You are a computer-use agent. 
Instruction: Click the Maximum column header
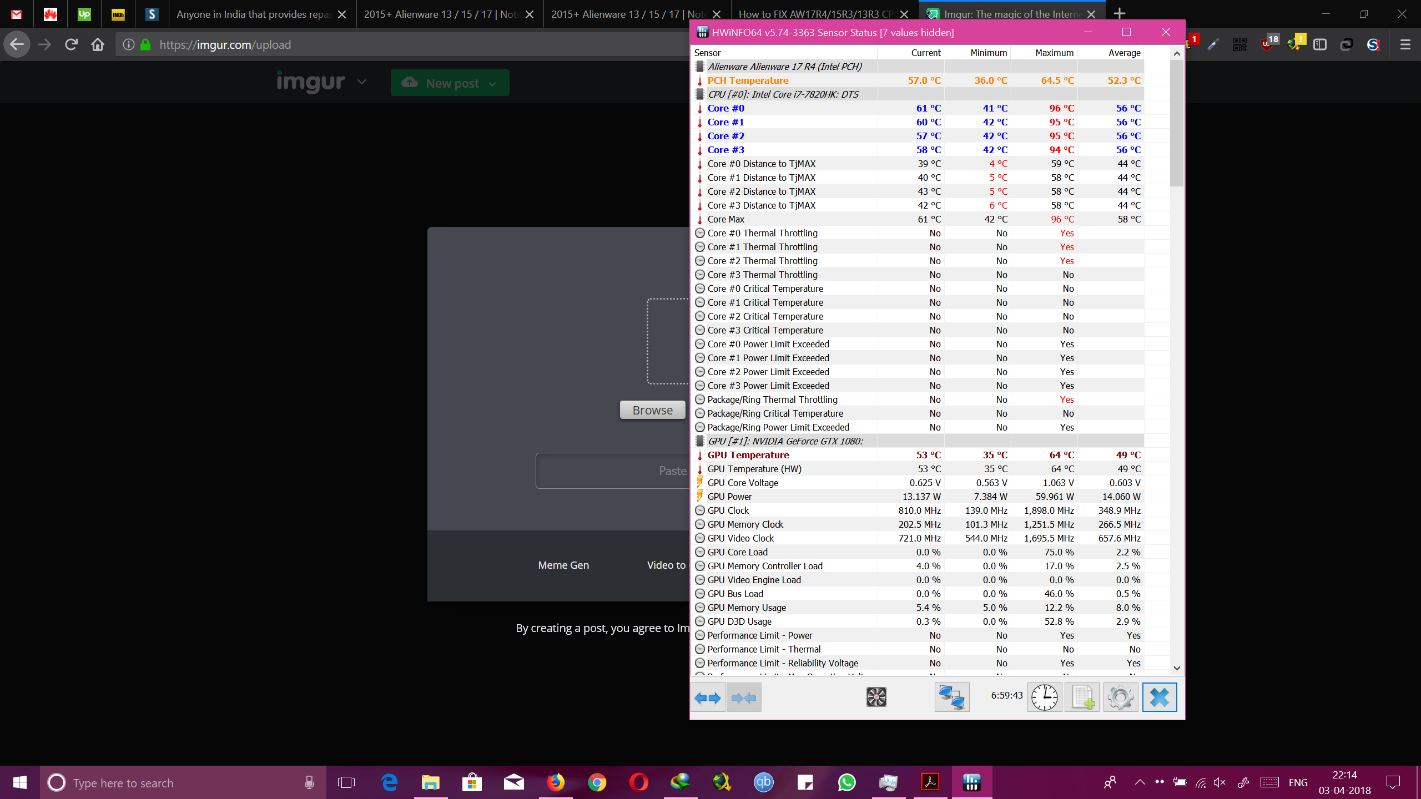[x=1044, y=53]
